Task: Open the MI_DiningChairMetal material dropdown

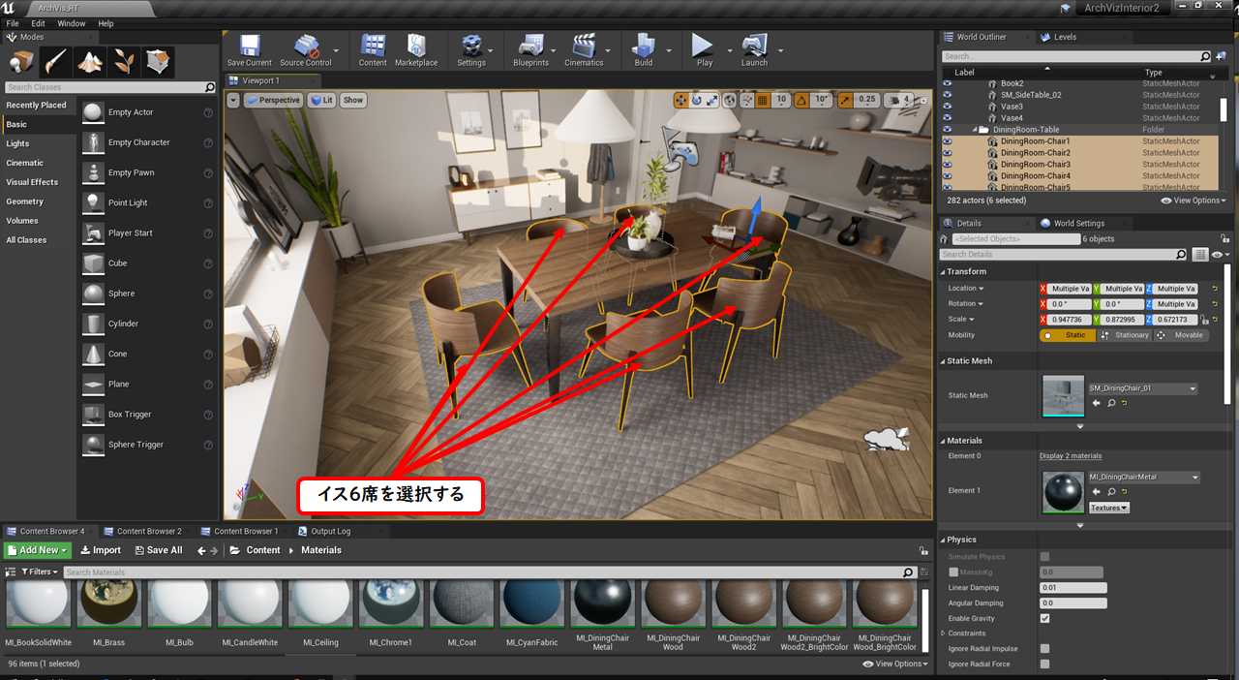Action: click(1144, 478)
